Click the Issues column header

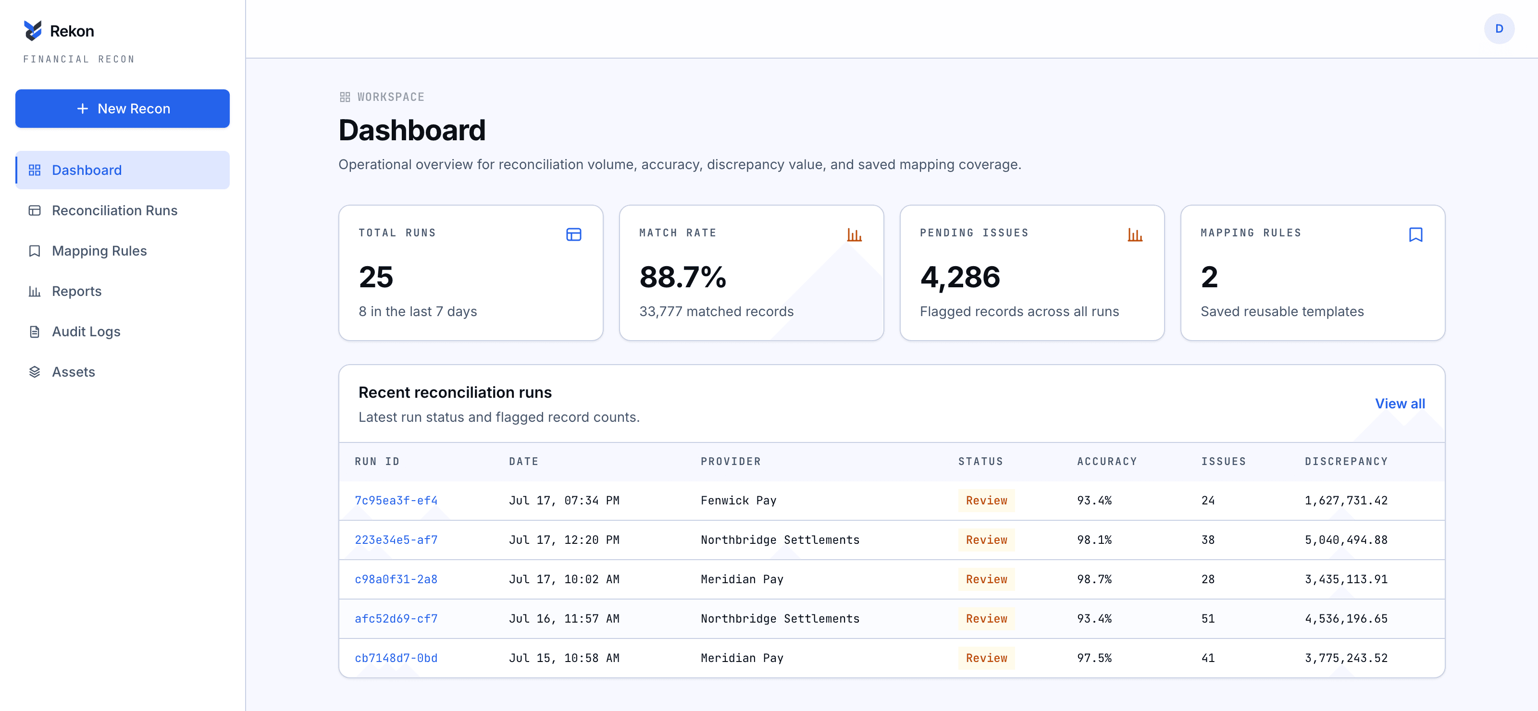pyautogui.click(x=1223, y=462)
